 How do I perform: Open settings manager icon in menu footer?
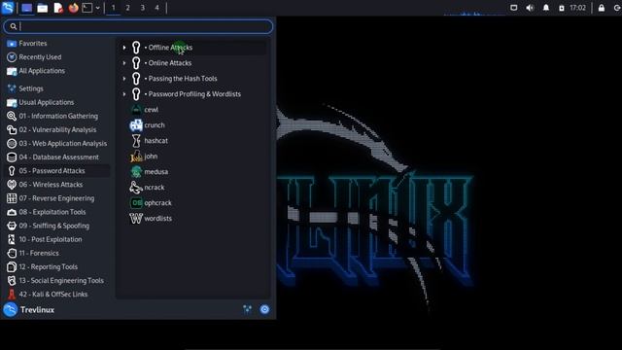point(247,309)
